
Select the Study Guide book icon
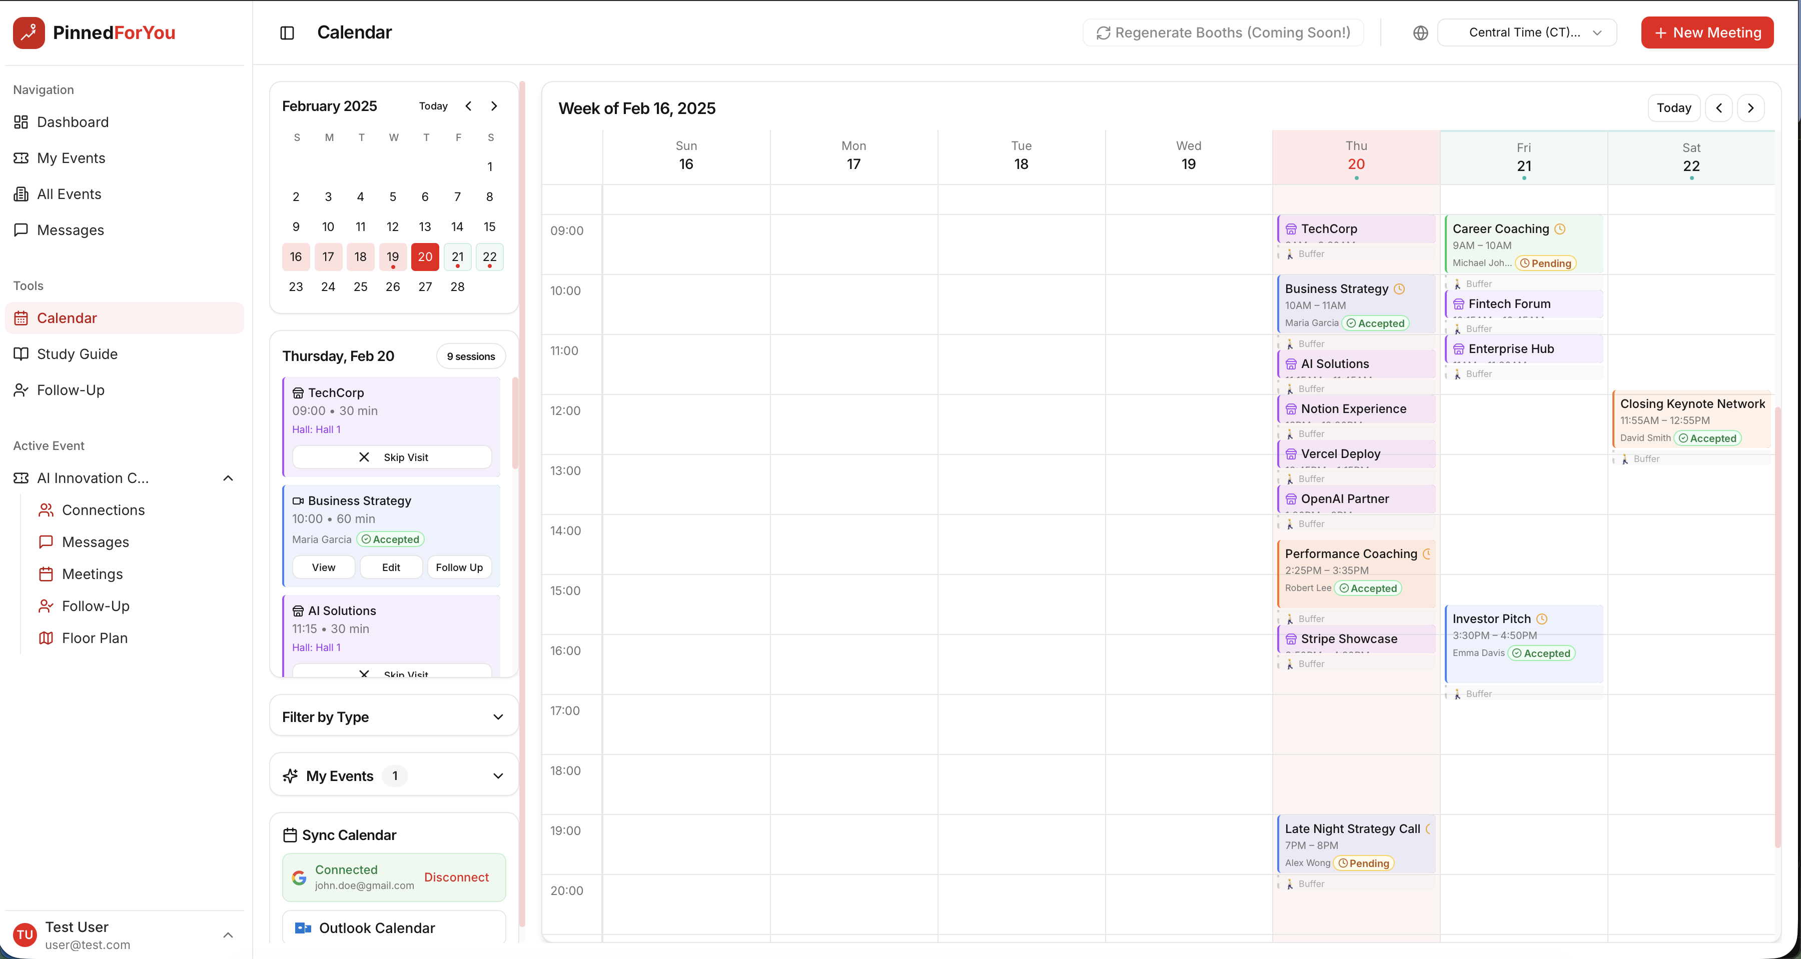(x=21, y=353)
